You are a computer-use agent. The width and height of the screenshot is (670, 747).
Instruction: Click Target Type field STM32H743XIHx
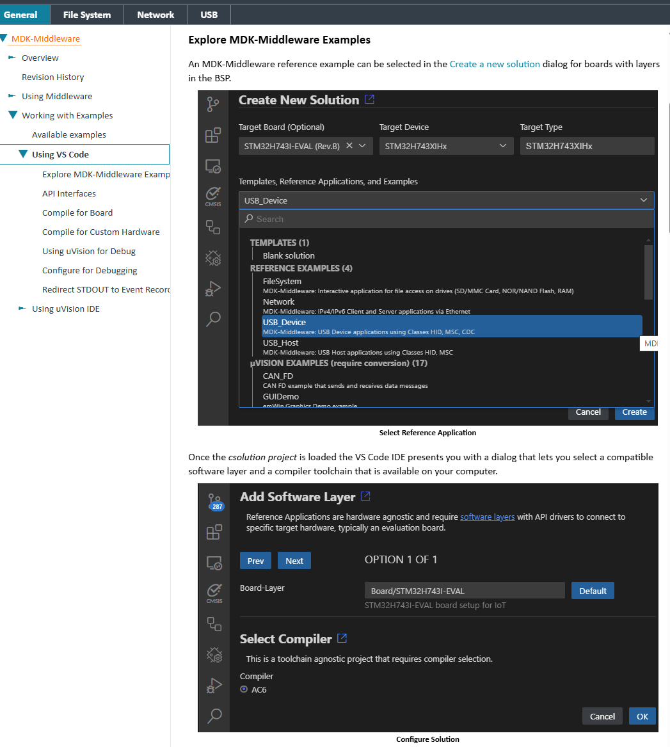[x=587, y=146]
